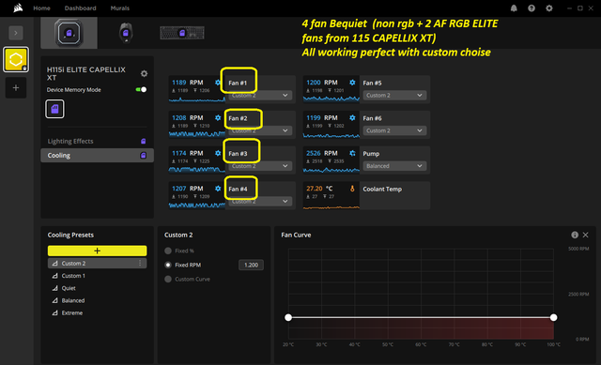Open the help question mark icon
The width and height of the screenshot is (601, 365).
tap(532, 8)
